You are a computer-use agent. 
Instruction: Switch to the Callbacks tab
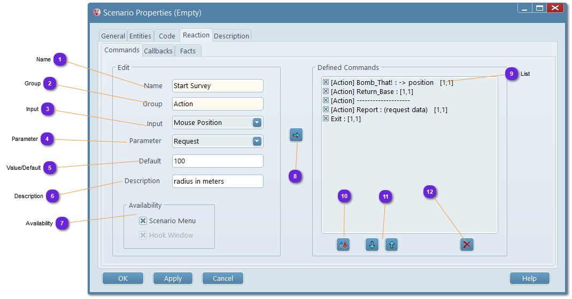(x=158, y=51)
